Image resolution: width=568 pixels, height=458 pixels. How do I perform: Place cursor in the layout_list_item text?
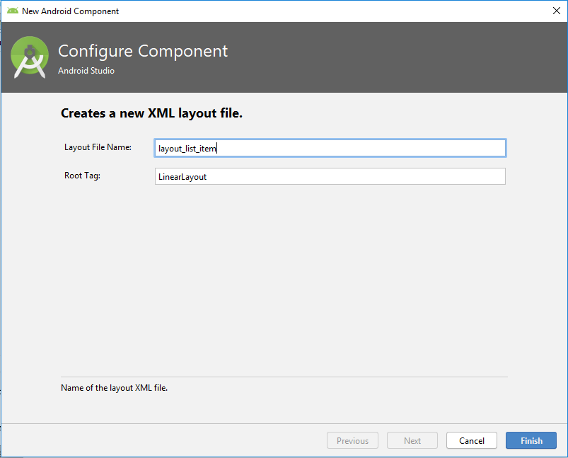tap(187, 149)
